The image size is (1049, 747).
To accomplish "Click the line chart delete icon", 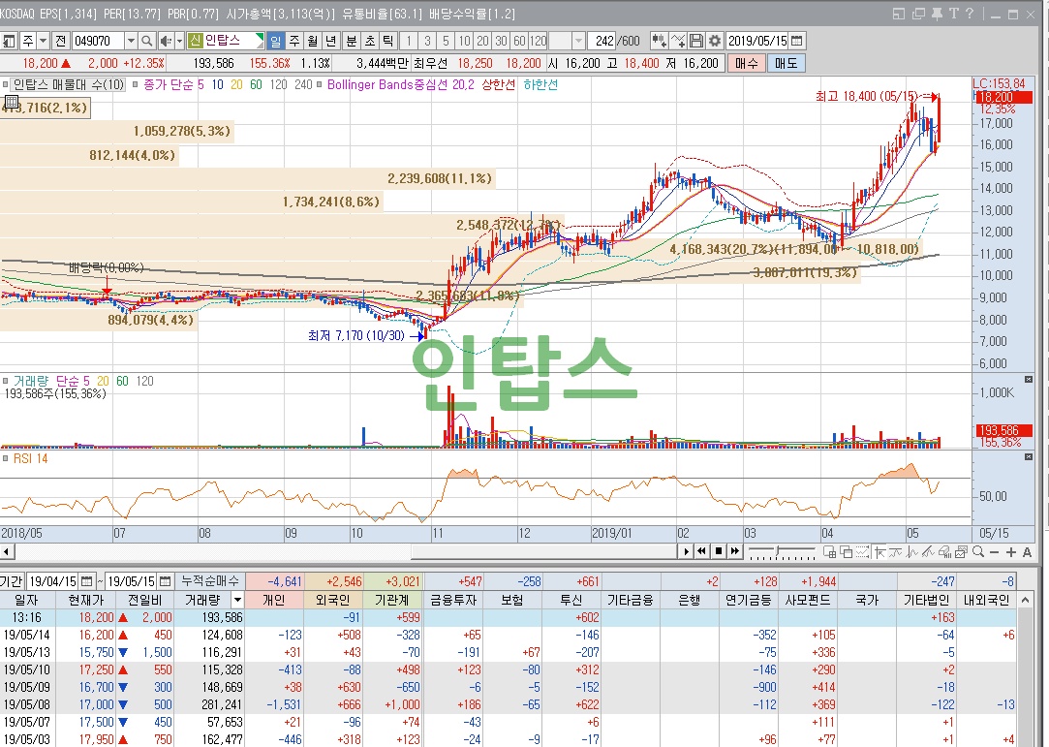I will point(678,41).
